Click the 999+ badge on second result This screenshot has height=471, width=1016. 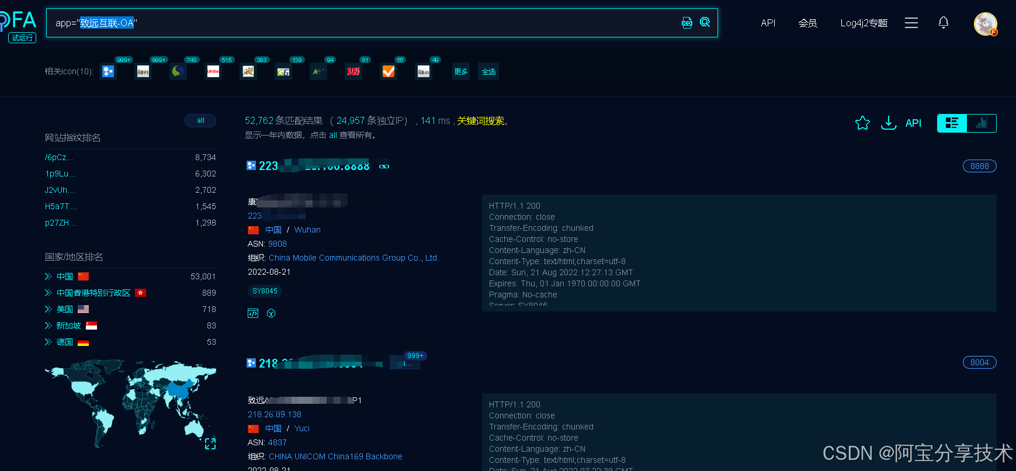click(415, 356)
